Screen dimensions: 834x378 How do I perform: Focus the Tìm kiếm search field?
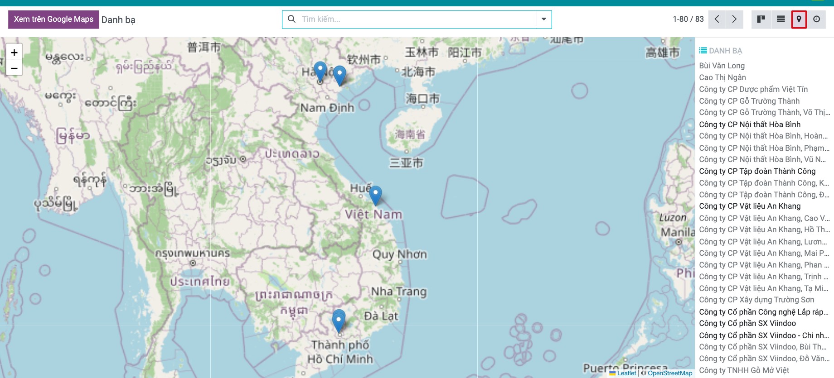[417, 19]
